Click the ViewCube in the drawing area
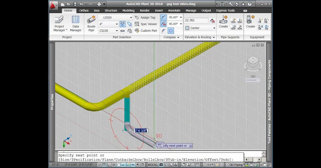The width and height of the screenshot is (321, 168). 253,63
